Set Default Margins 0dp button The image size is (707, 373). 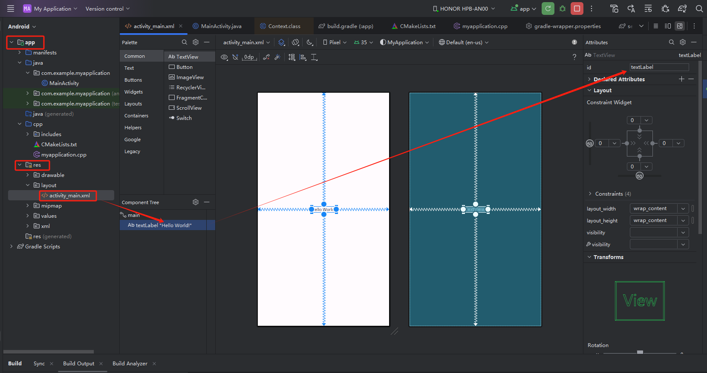click(x=249, y=57)
